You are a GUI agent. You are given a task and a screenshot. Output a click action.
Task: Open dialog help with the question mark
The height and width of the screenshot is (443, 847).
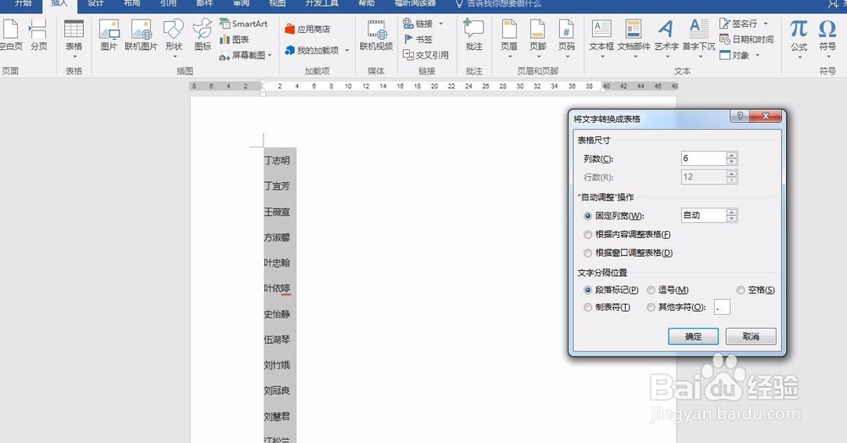tap(739, 116)
